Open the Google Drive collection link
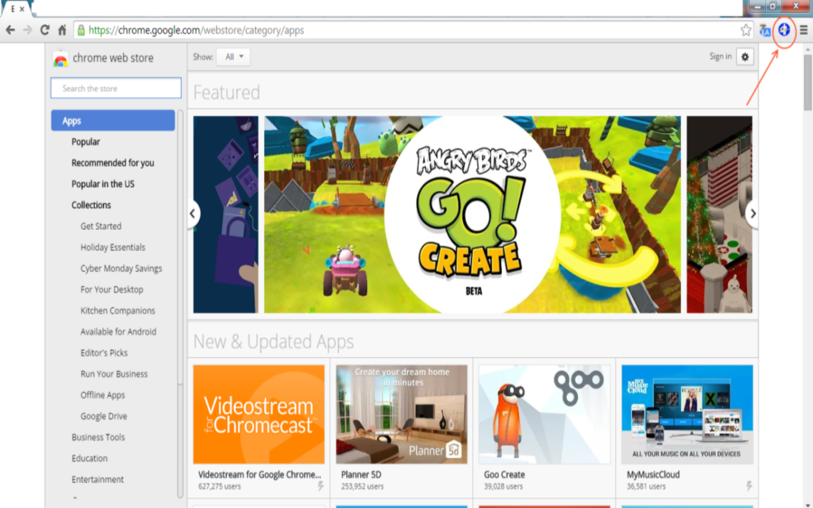The image size is (813, 508). (x=104, y=416)
